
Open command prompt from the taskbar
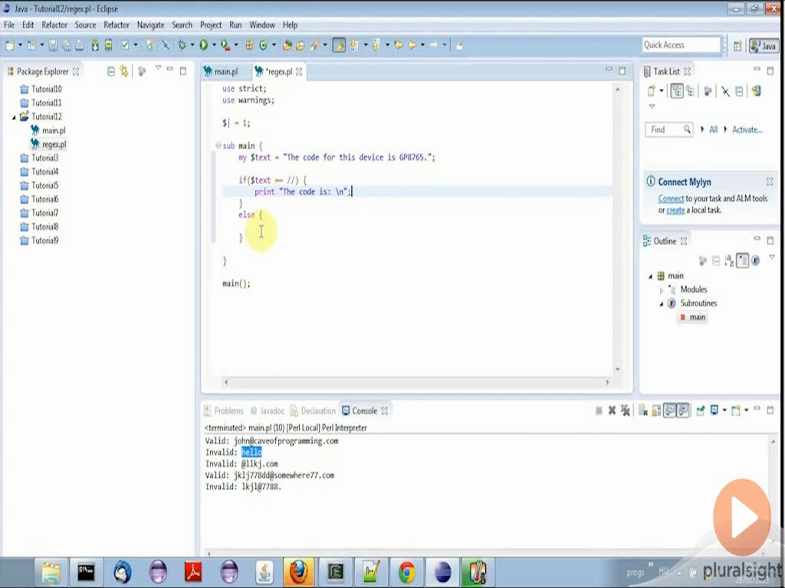click(86, 572)
